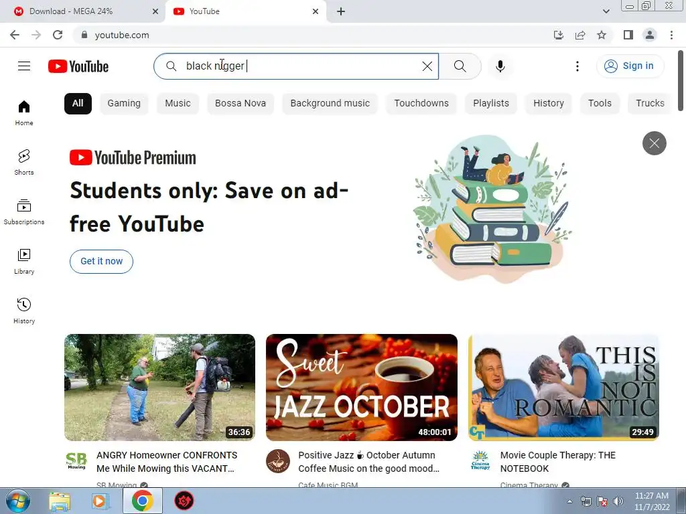Click the Sign in button
Screen dimensions: 686x514
pos(630,66)
